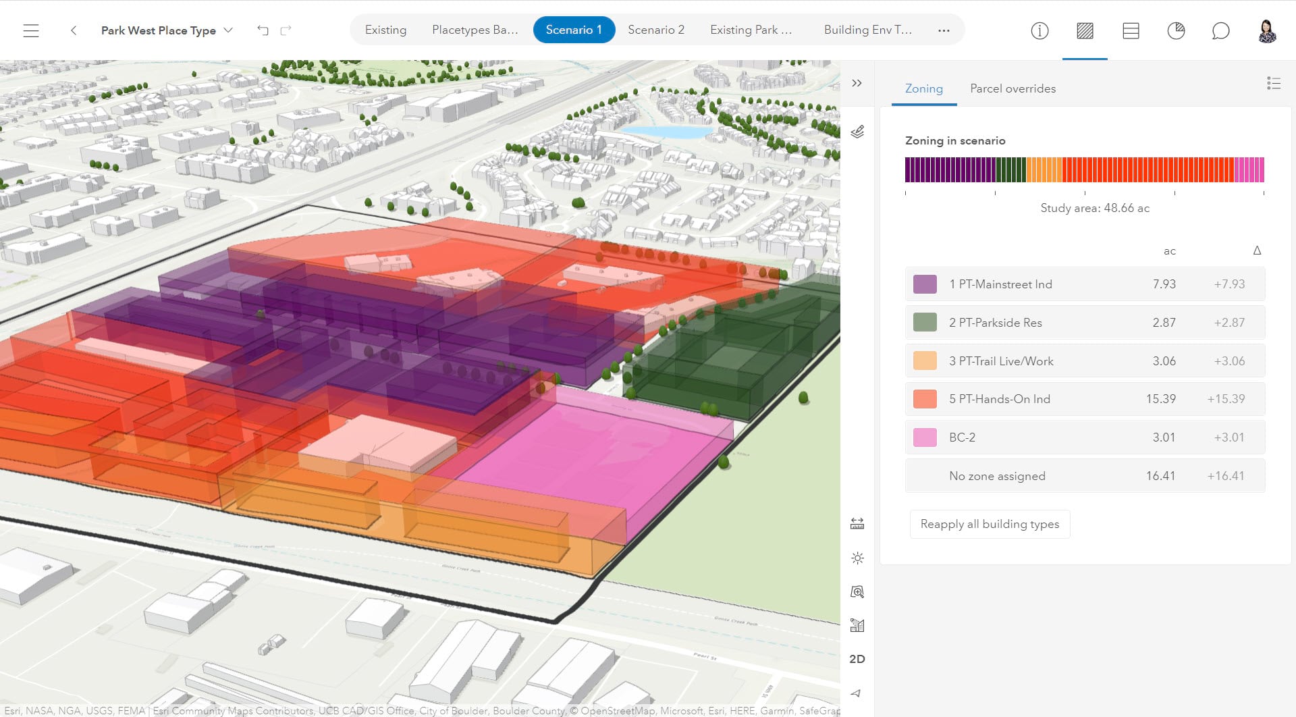Open the measure tool icon

(857, 524)
